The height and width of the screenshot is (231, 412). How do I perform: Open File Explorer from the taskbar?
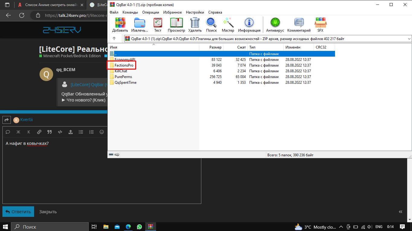pos(106,227)
